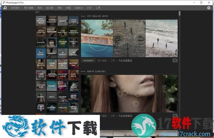Minimize the PhotoScape X Pro window
The image size is (214, 138).
pos(194,2)
